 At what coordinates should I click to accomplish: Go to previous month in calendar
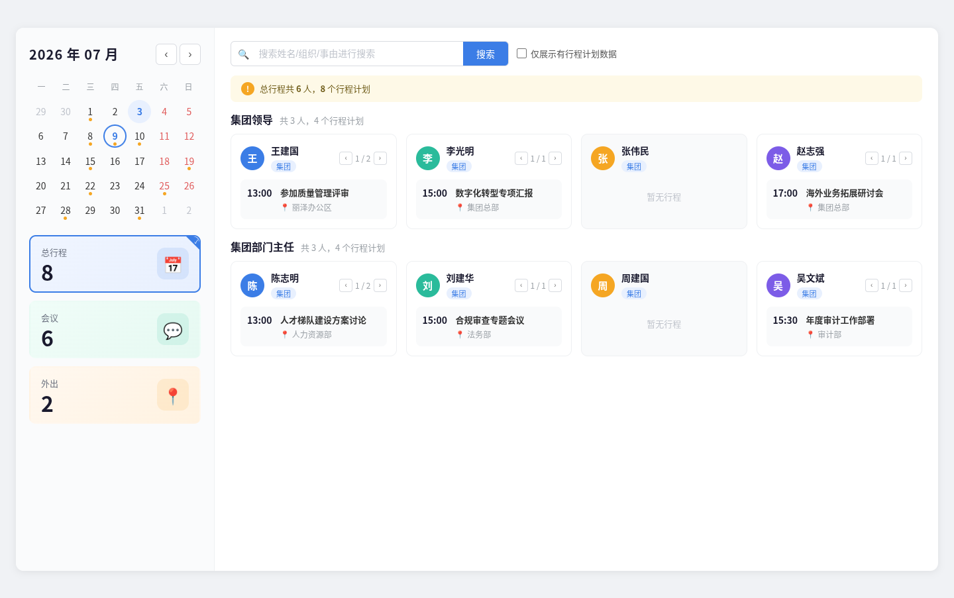tap(166, 54)
